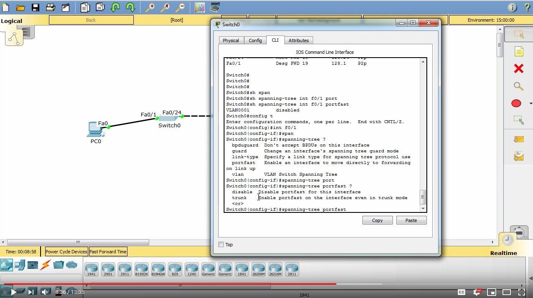Image resolution: width=533 pixels, height=298 pixels.
Task: Switch to the Logical workspace tab
Action: pyautogui.click(x=11, y=21)
